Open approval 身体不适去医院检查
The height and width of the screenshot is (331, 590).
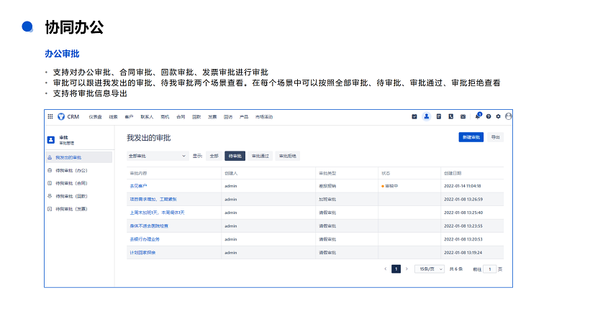click(149, 226)
